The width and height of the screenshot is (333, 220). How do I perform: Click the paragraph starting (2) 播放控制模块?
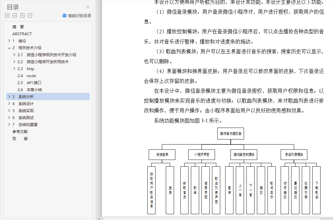click(234, 37)
